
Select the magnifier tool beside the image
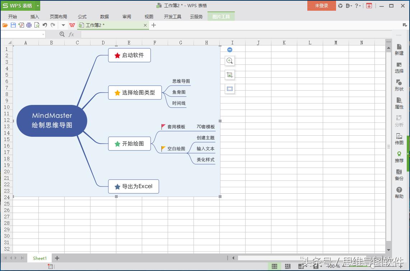click(x=229, y=61)
